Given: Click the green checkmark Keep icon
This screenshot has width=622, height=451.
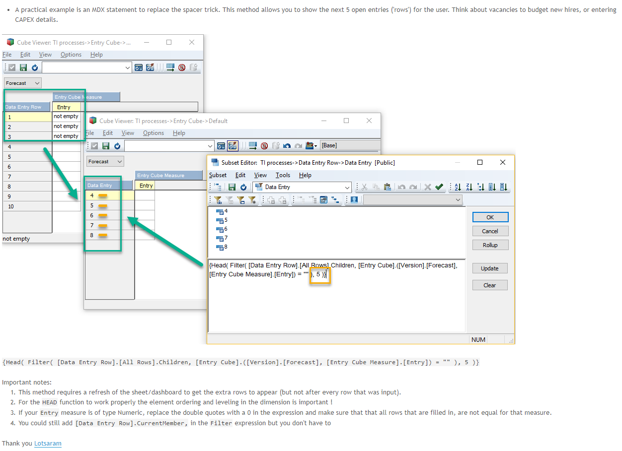Looking at the screenshot, I should [439, 187].
